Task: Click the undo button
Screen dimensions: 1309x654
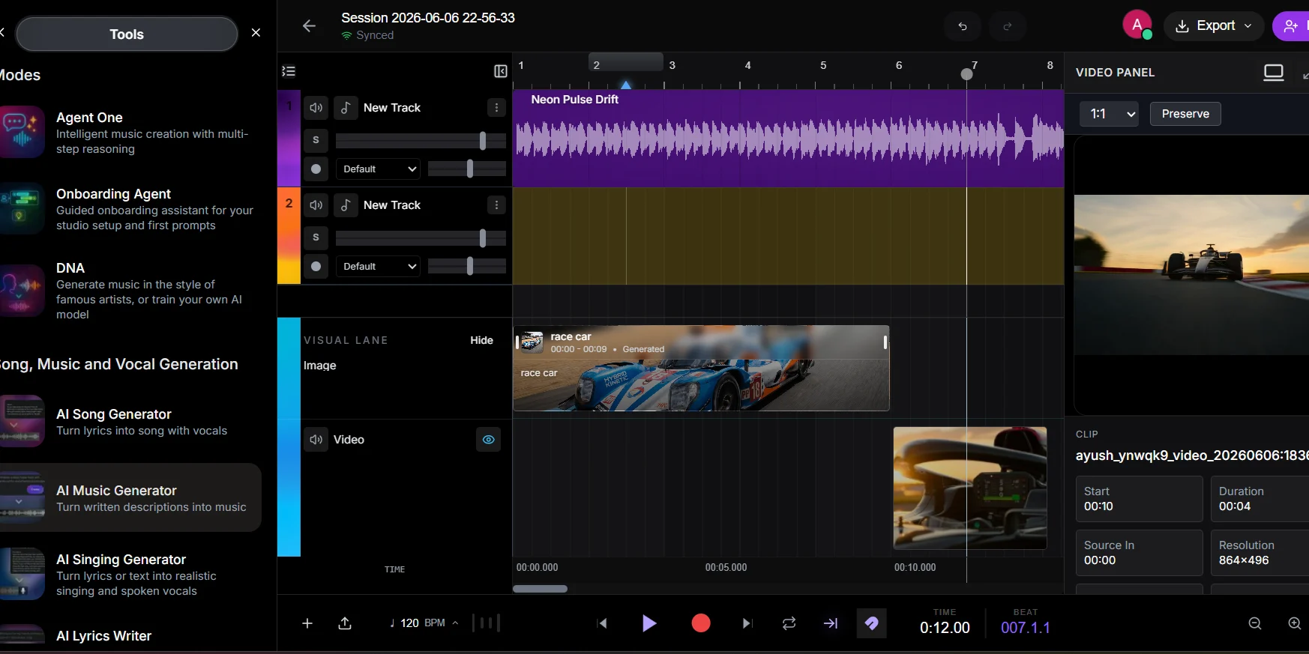Action: (963, 26)
